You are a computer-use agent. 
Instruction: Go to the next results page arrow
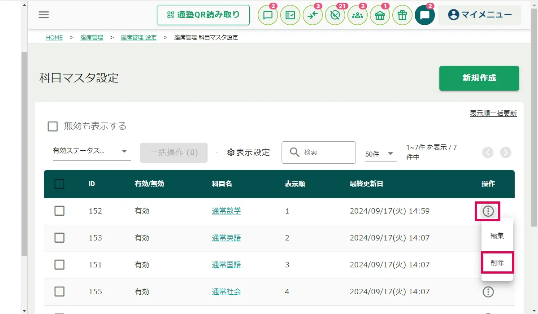click(x=506, y=153)
